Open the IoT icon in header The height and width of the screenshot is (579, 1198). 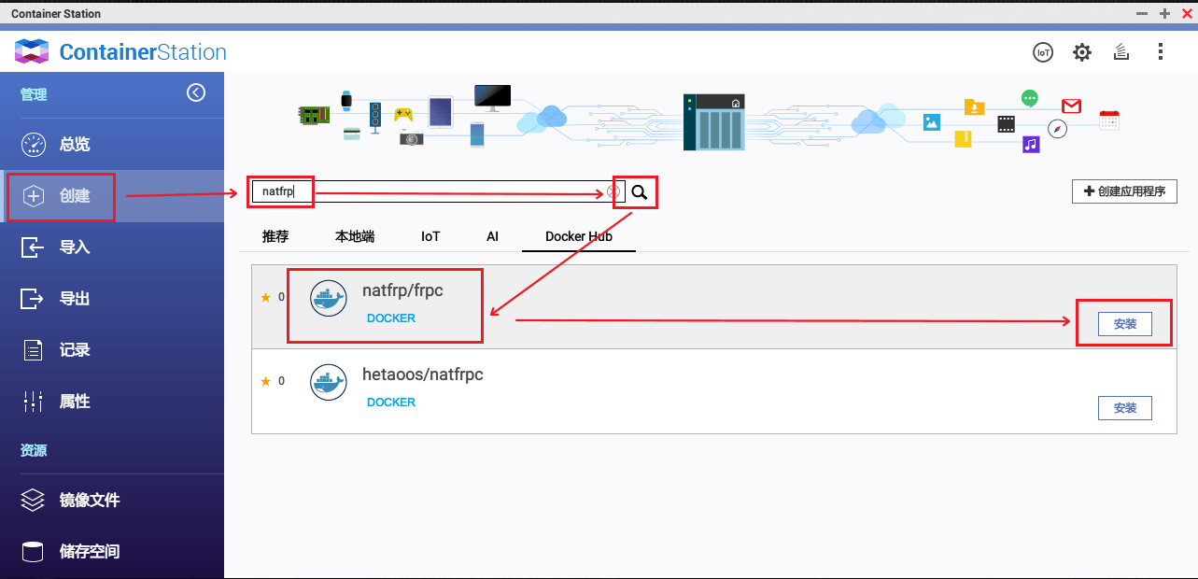coord(1042,52)
